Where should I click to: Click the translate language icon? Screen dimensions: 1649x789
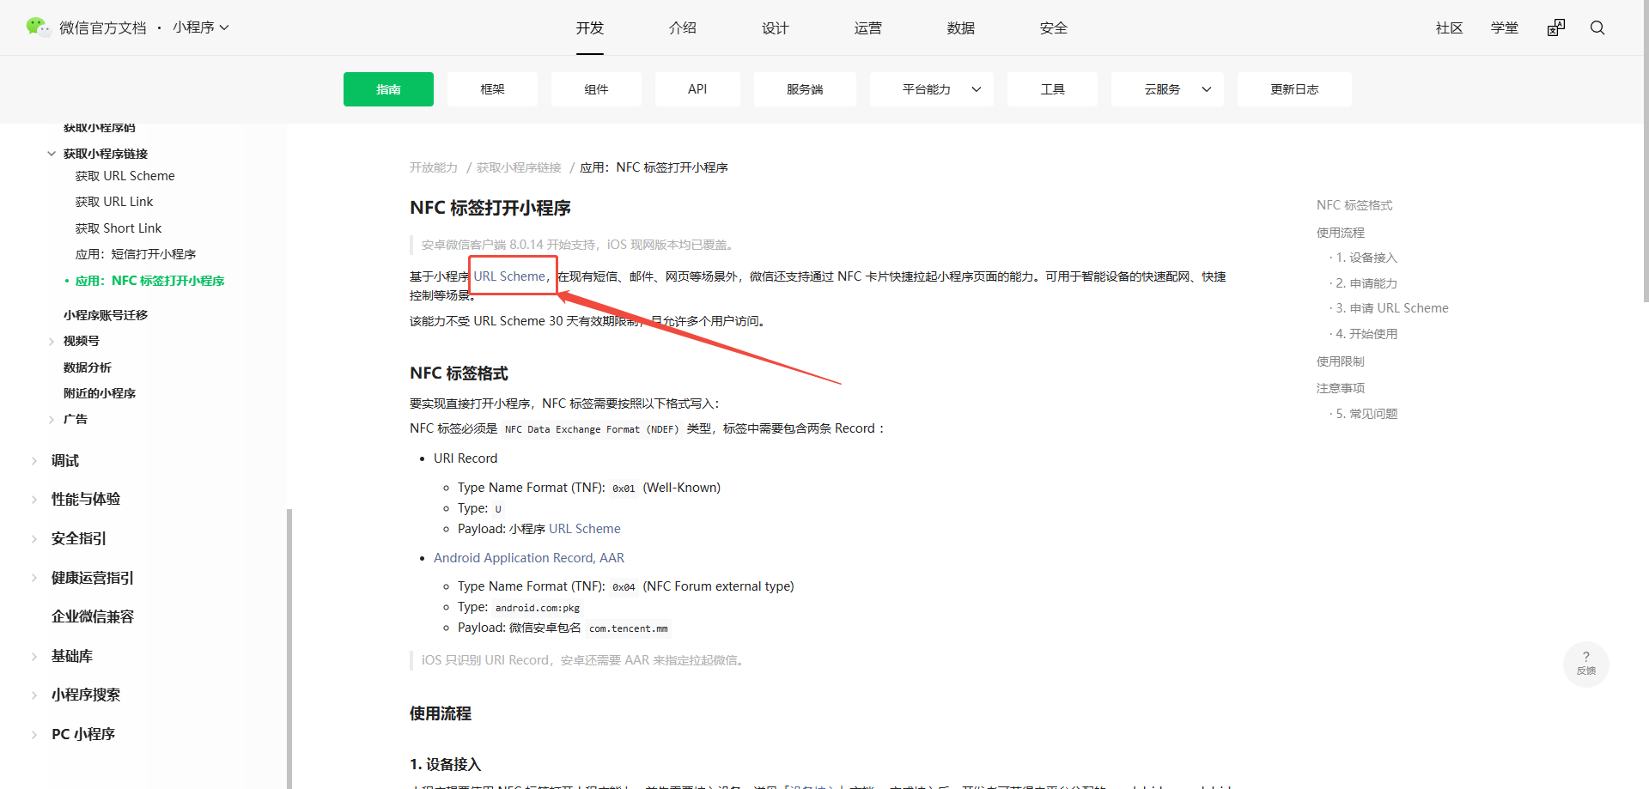click(x=1556, y=27)
